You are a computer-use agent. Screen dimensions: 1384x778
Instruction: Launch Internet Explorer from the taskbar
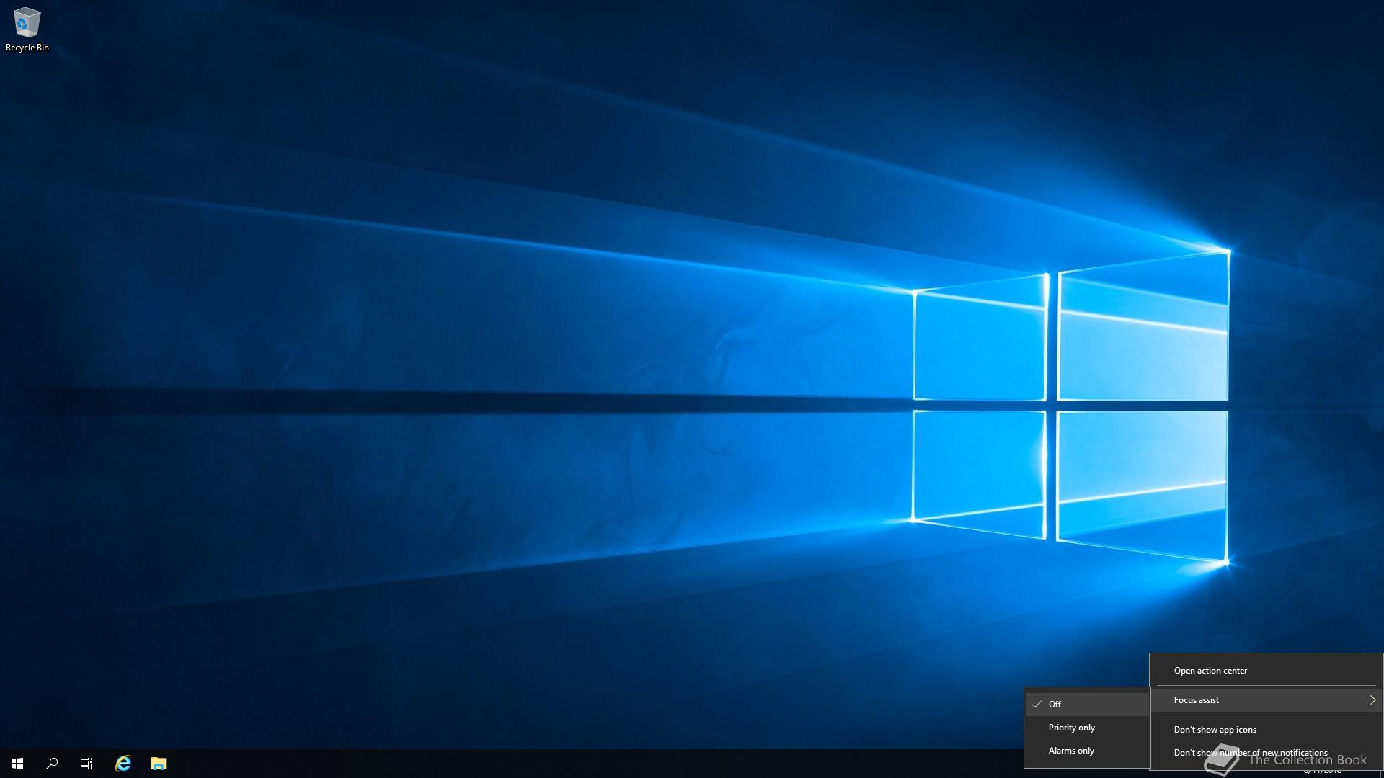tap(123, 764)
